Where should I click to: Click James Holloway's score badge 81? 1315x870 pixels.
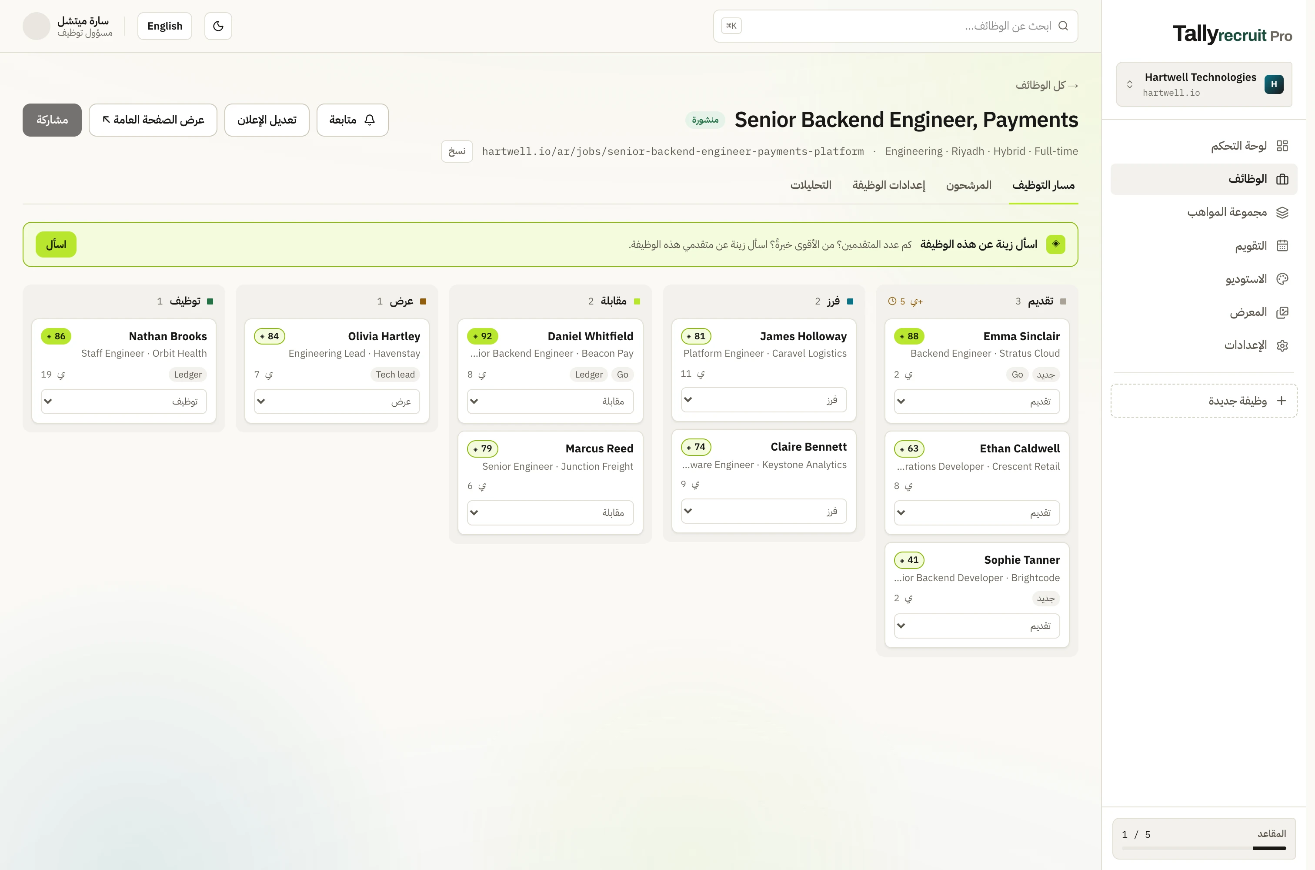point(696,336)
